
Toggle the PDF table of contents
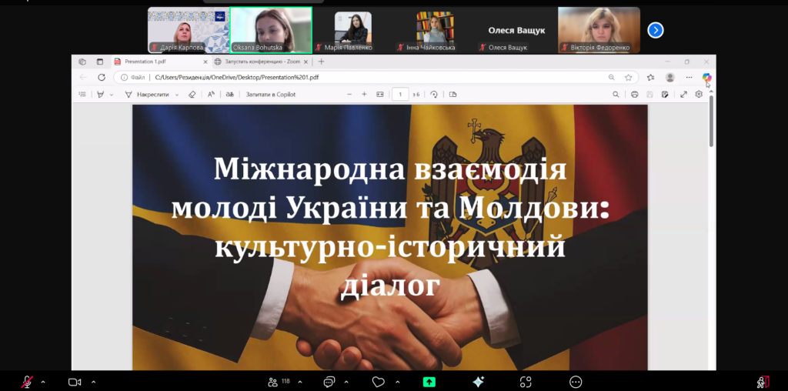pos(82,94)
